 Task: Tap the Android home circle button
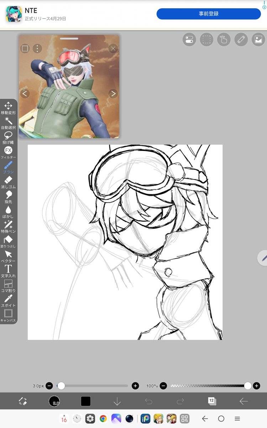point(221,419)
